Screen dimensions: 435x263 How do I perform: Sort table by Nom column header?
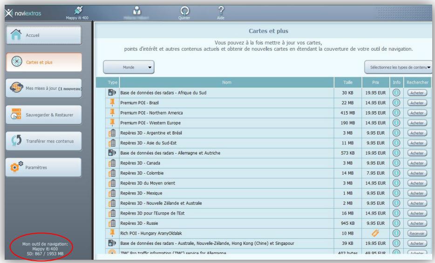tap(227, 82)
